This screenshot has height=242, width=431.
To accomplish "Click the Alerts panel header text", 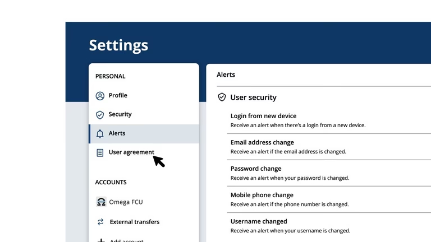I will 226,75.
